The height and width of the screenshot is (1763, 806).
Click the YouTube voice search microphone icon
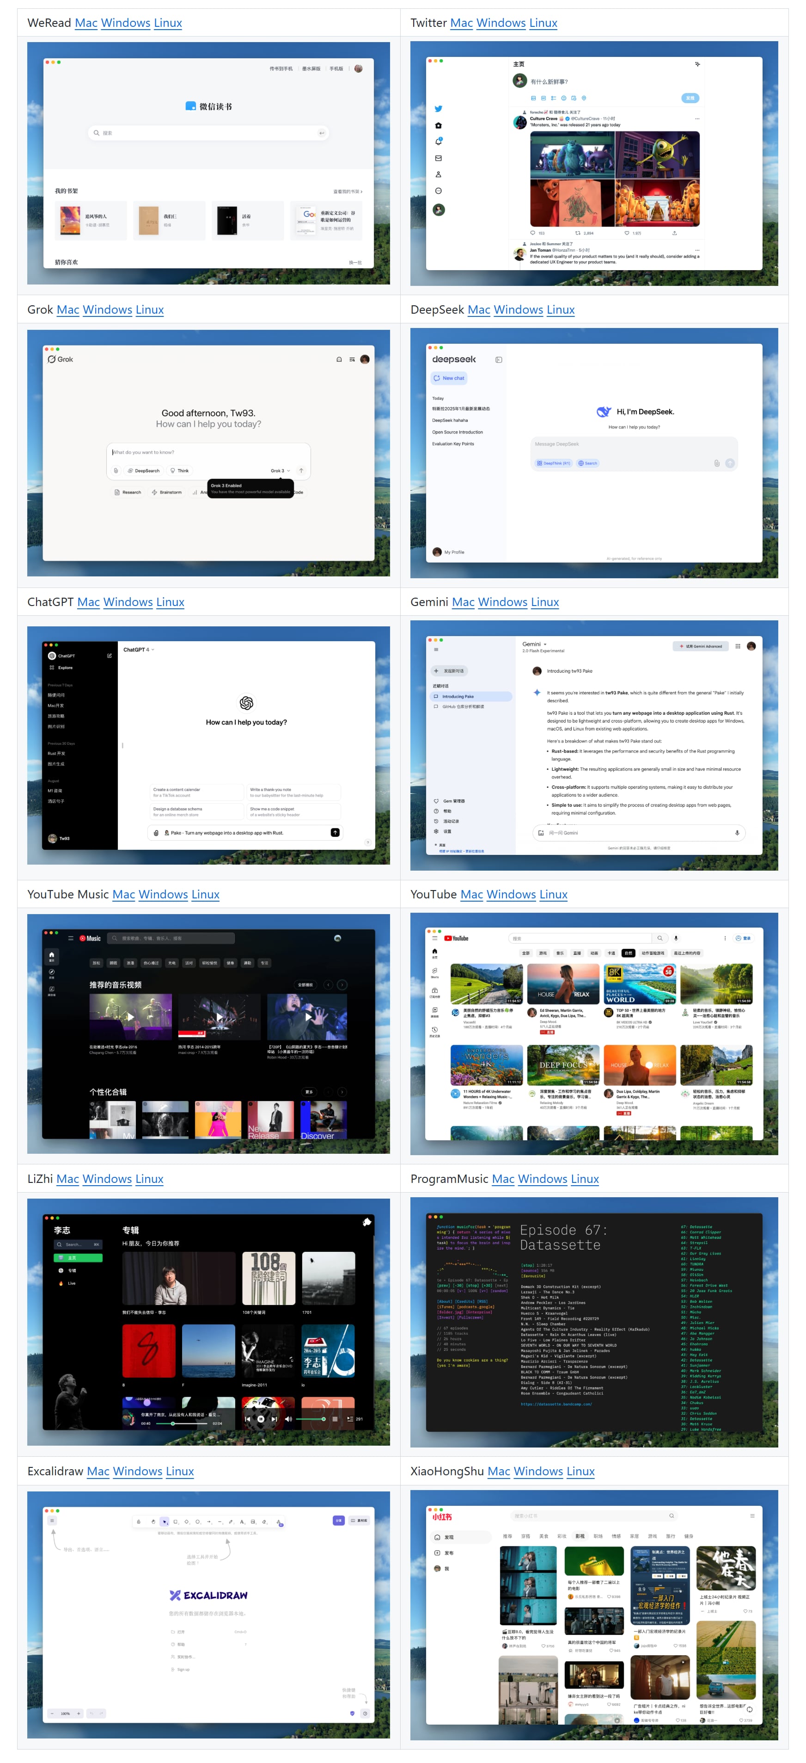[x=676, y=938]
